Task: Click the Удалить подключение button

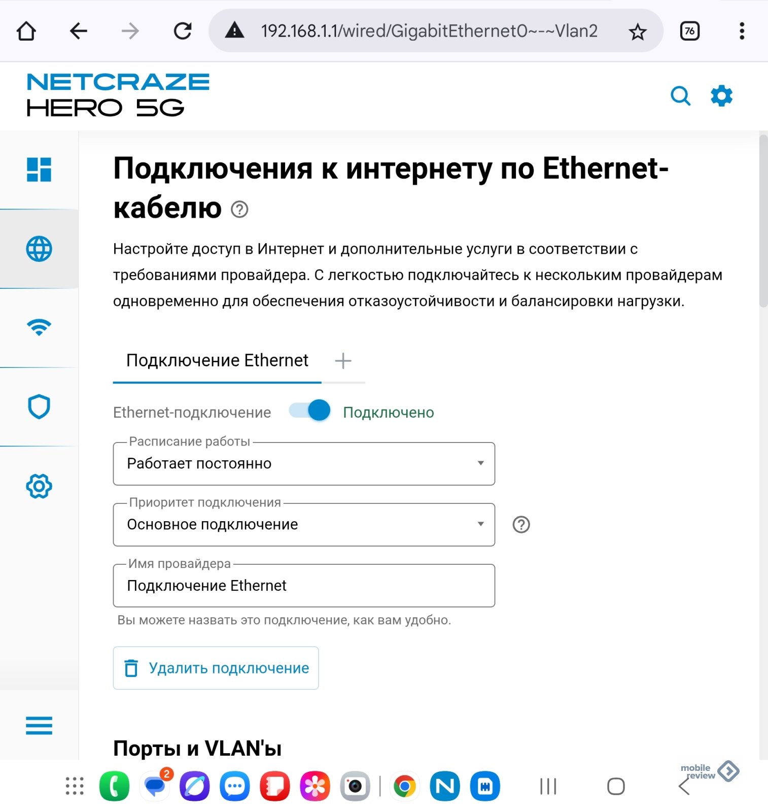Action: click(216, 668)
